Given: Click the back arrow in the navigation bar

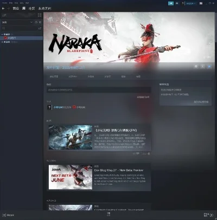Looking at the screenshot, I should (3, 9).
